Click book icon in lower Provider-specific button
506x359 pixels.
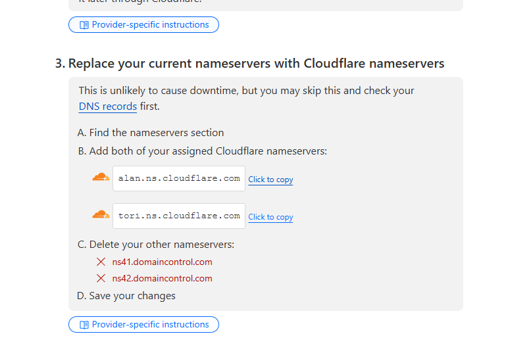[x=84, y=325]
